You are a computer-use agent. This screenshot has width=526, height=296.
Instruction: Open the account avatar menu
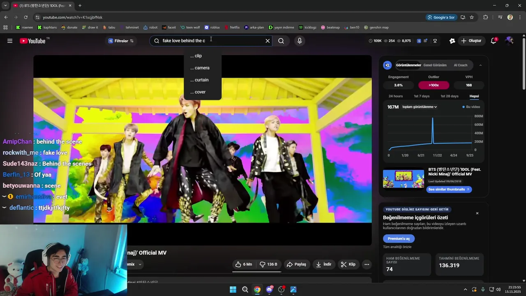(x=510, y=41)
